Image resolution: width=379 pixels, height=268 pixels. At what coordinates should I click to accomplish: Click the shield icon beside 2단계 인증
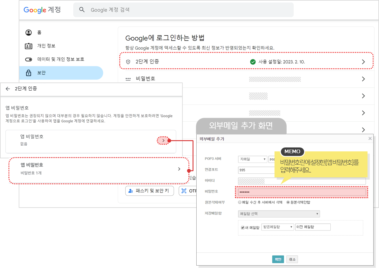click(128, 62)
